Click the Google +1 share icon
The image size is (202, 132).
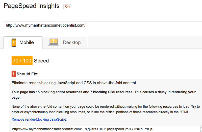click(67, 7)
